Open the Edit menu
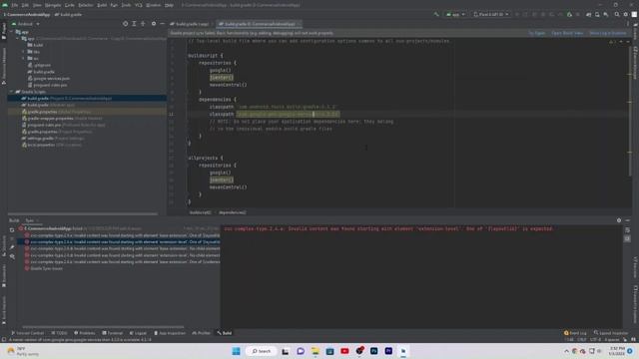639x359 pixels. pyautogui.click(x=25, y=5)
